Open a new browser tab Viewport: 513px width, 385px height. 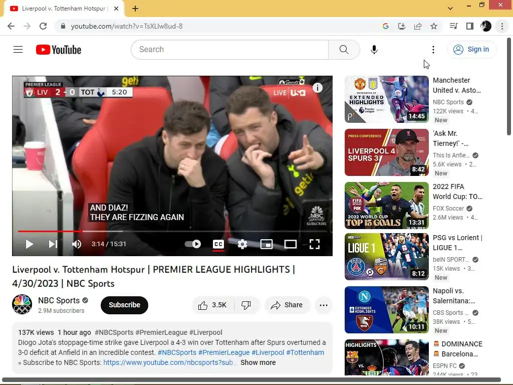(x=135, y=9)
